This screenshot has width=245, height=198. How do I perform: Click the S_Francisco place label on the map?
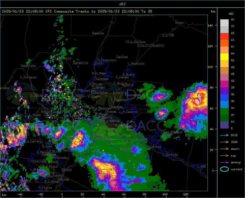[x=107, y=60]
